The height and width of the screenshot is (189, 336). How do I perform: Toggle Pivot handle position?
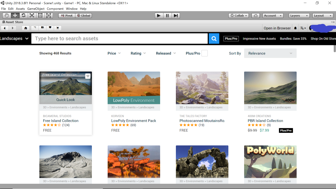tap(67, 15)
